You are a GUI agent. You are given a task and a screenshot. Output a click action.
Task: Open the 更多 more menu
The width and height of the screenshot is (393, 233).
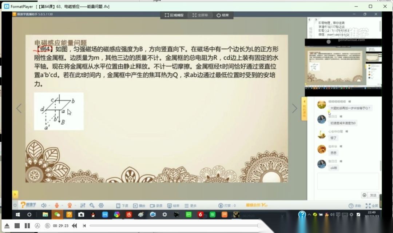coord(190,206)
